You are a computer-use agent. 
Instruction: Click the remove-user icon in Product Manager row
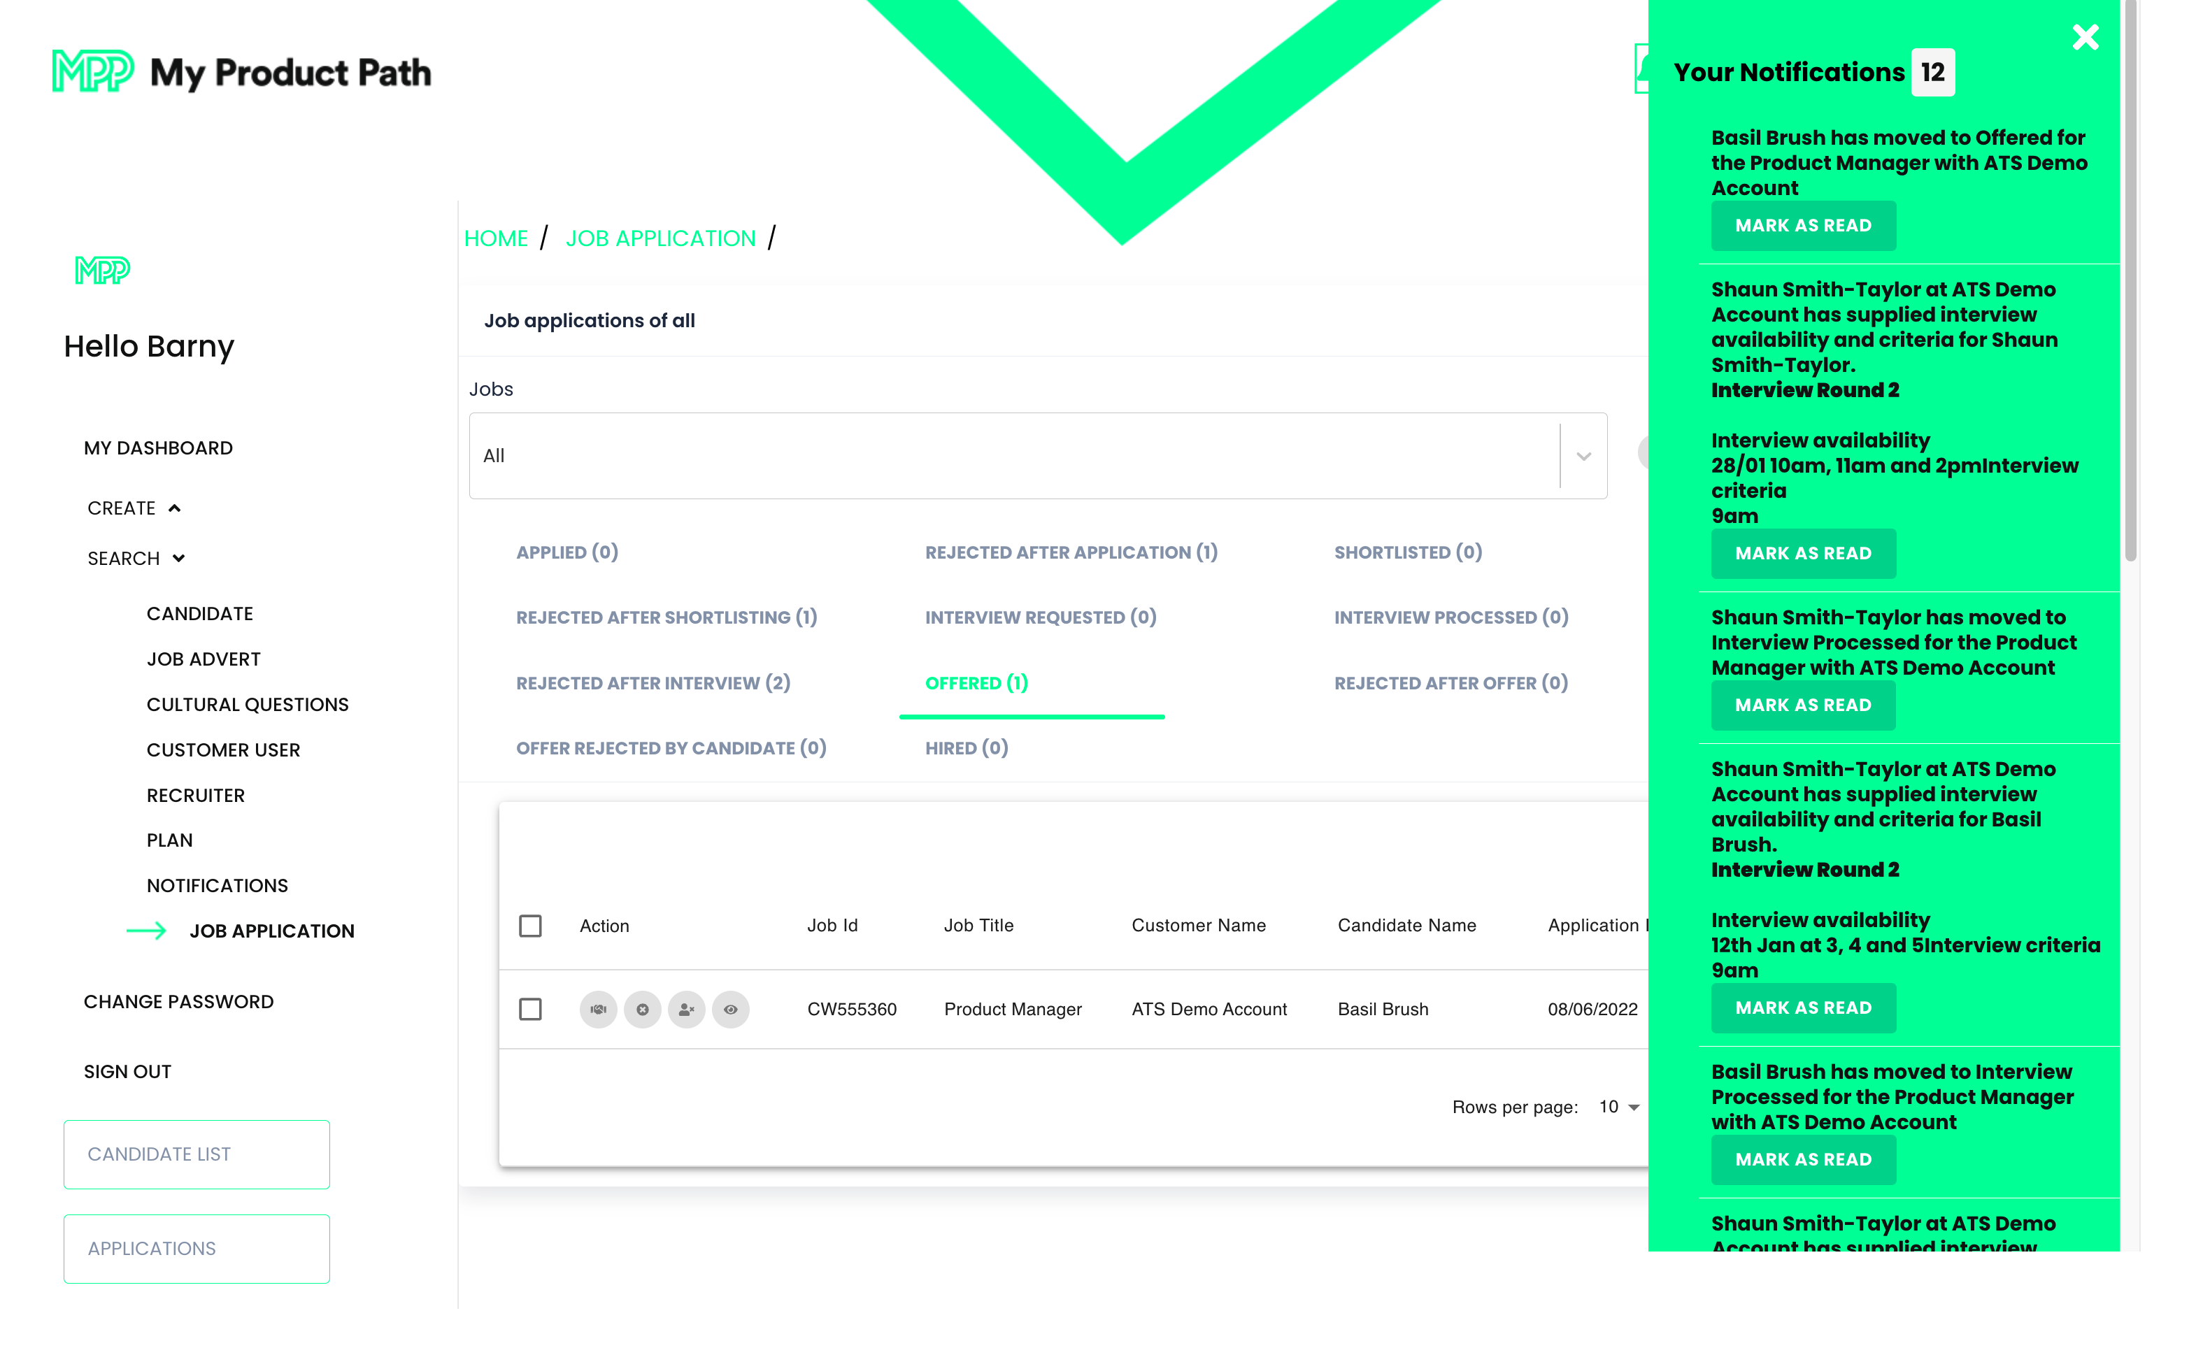pos(686,1009)
